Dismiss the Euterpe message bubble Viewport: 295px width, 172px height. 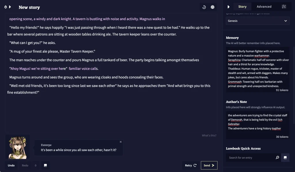121,142
